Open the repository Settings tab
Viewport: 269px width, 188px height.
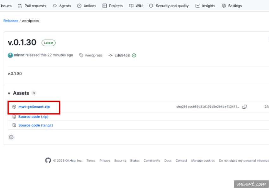coord(232,6)
